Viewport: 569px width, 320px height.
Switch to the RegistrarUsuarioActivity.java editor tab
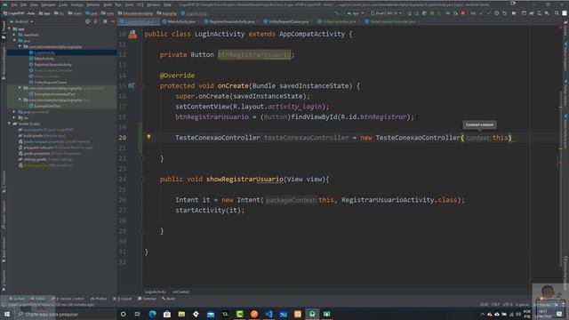point(231,21)
